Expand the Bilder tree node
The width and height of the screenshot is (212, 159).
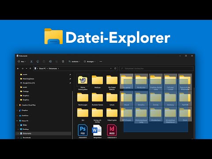click(x=18, y=125)
